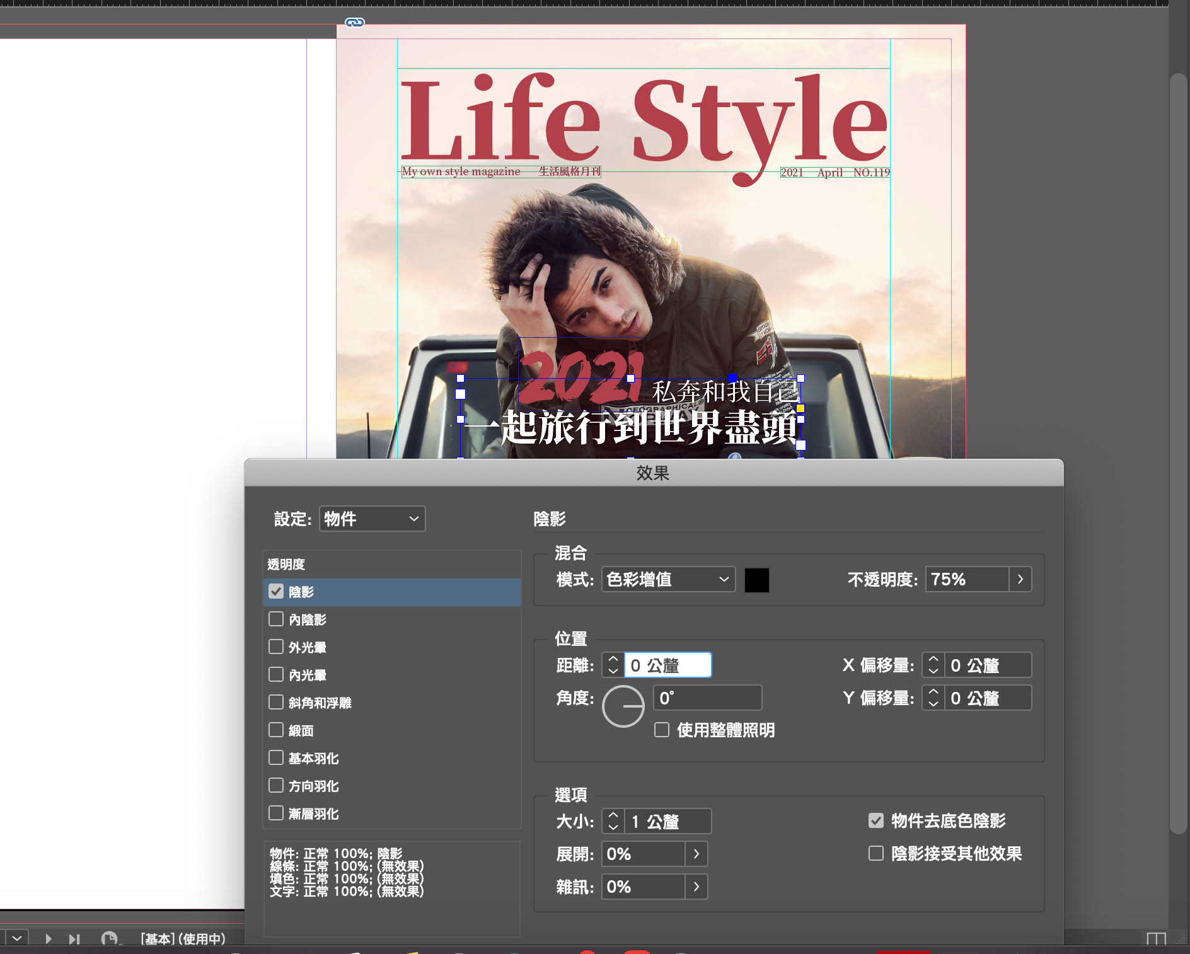Open the 不透明度 slider arrow
Image resolution: width=1190 pixels, height=954 pixels.
tap(1020, 579)
